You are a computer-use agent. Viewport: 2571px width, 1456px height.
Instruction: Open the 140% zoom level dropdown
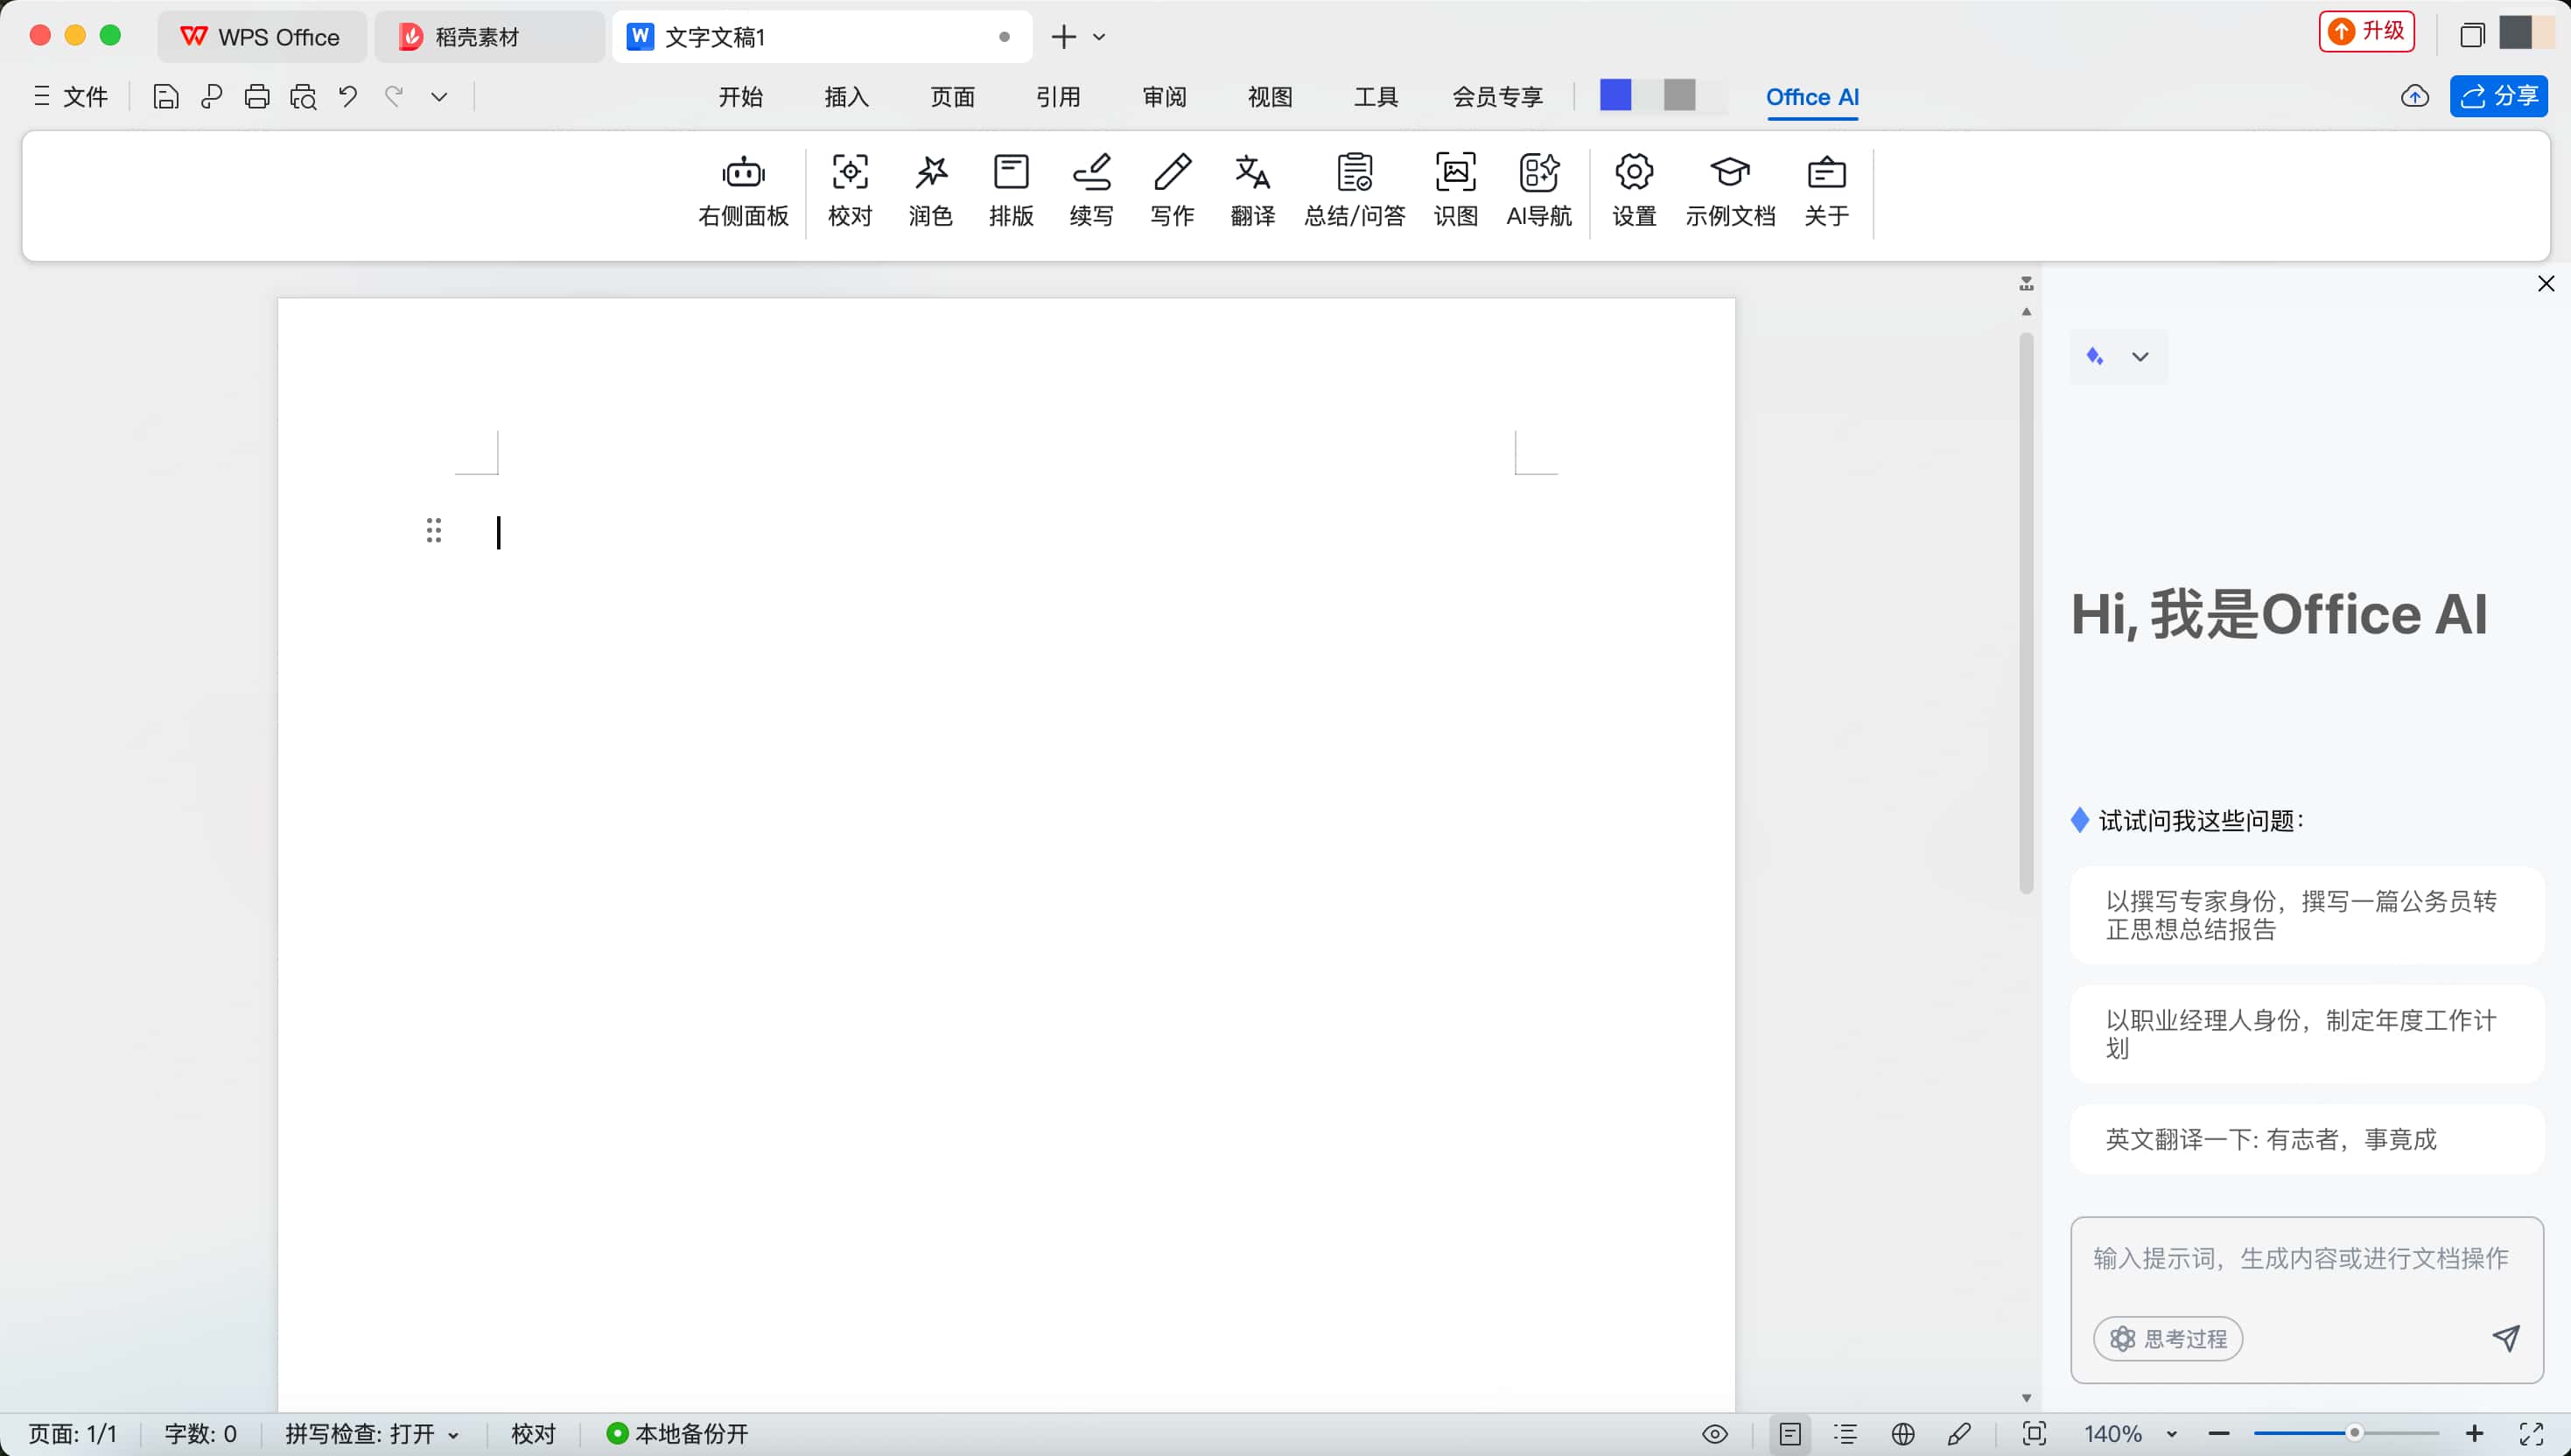2131,1433
